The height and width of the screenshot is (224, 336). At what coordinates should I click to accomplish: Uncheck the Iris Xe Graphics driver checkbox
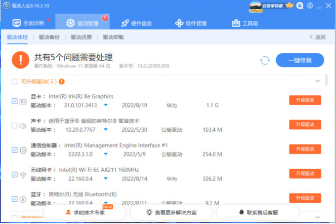point(14,101)
